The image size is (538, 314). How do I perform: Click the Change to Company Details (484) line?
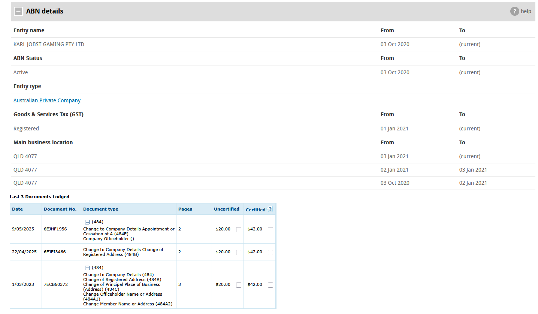[x=118, y=275]
